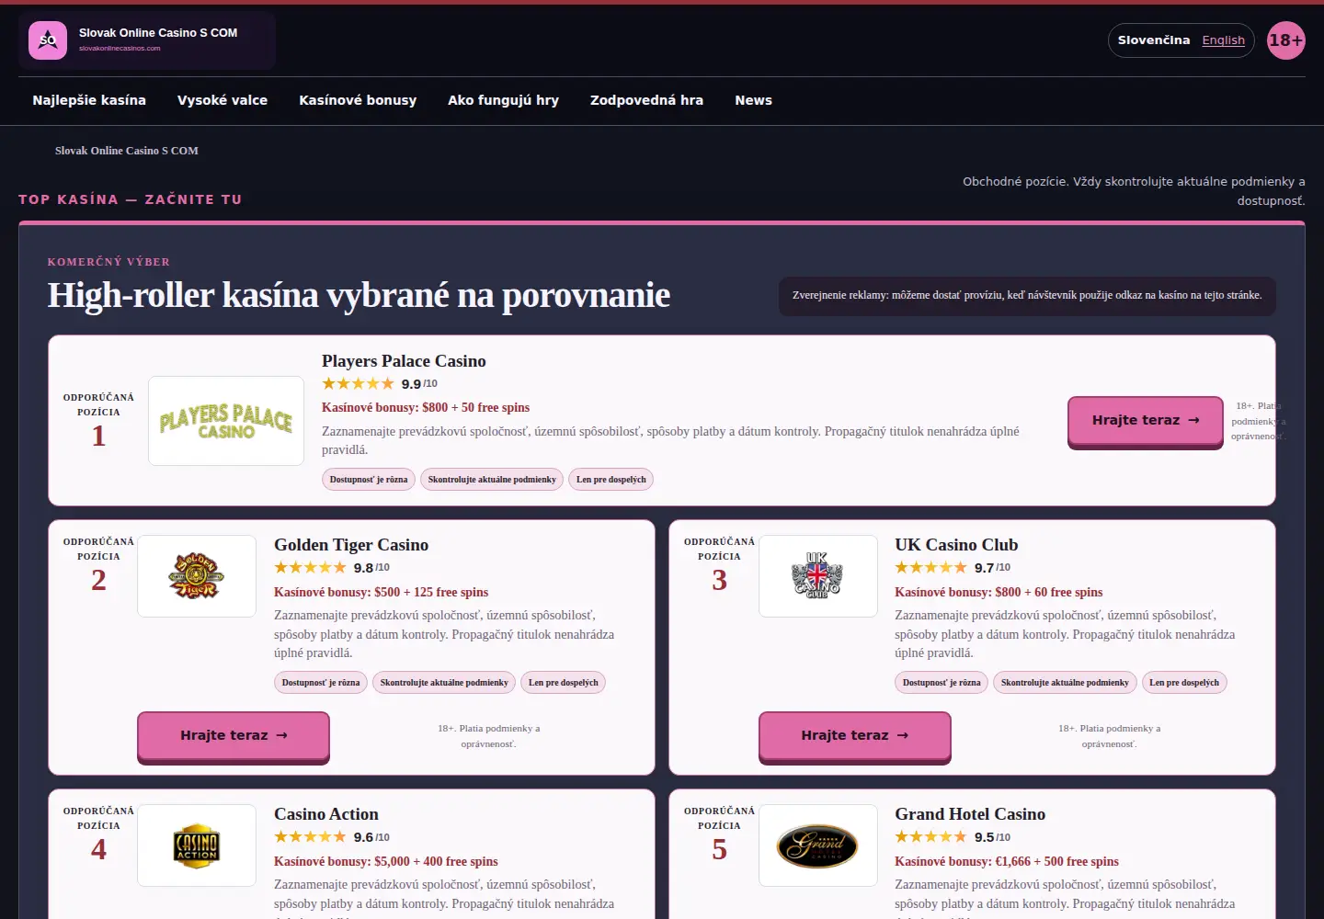Click Golden Tiger Casino title

click(351, 545)
